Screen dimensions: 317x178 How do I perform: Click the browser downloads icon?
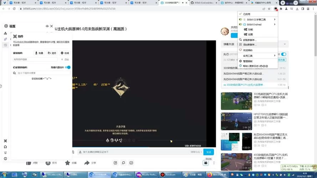coord(297,9)
